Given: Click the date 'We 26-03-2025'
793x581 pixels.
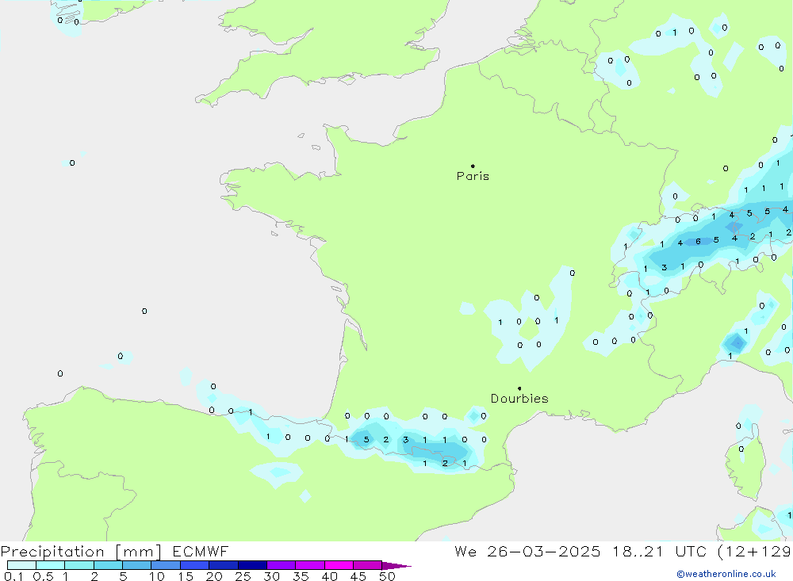Looking at the screenshot, I should tap(527, 552).
